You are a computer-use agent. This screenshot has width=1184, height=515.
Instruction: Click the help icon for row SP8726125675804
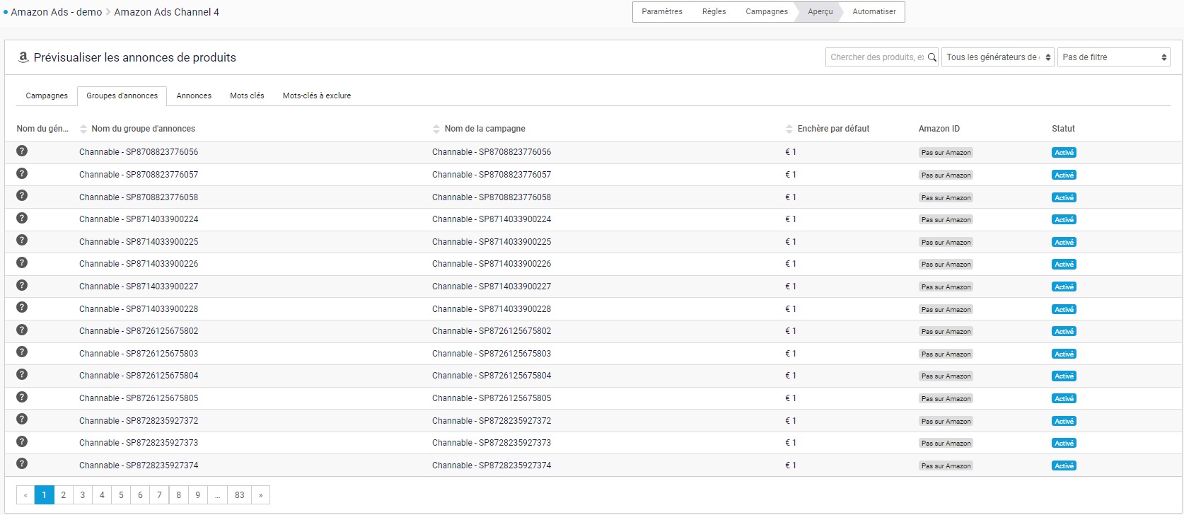(x=22, y=374)
